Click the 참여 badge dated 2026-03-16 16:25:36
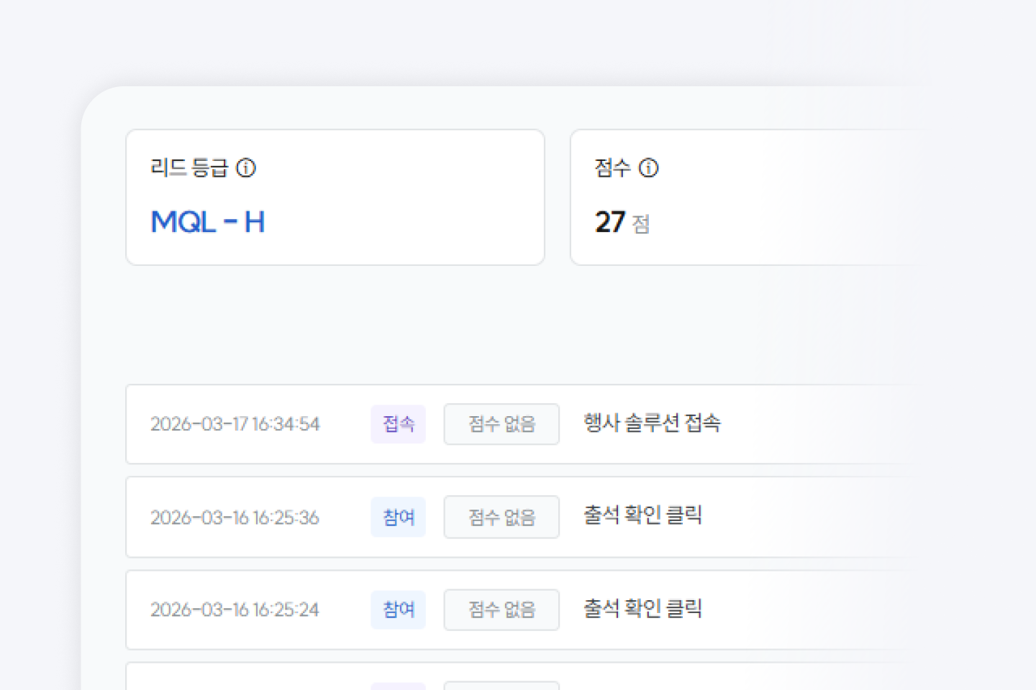 (398, 517)
